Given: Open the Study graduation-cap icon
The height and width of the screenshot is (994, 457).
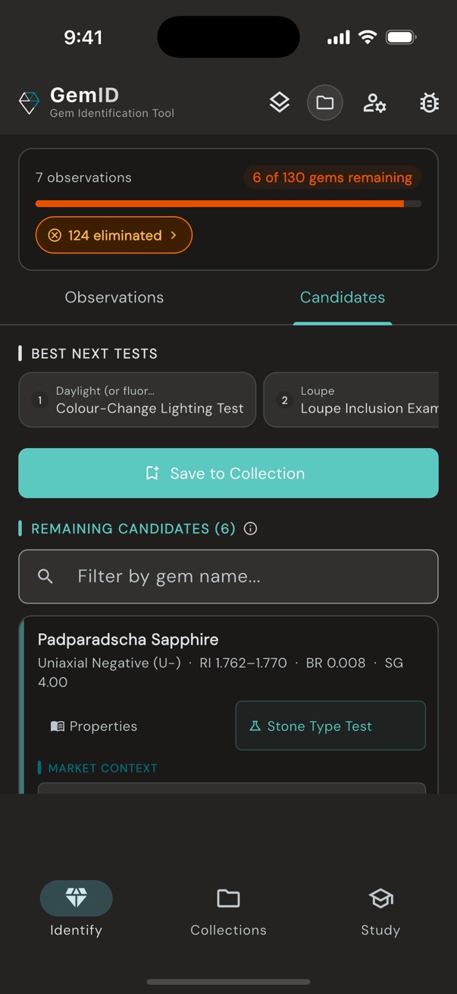Looking at the screenshot, I should pos(380,898).
